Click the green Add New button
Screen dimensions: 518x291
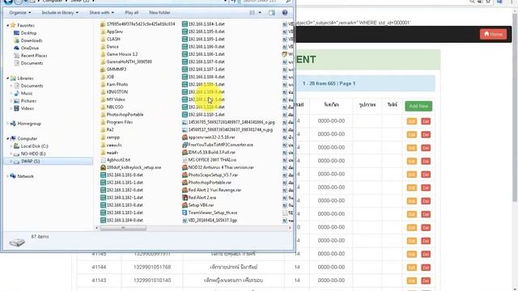[418, 106]
